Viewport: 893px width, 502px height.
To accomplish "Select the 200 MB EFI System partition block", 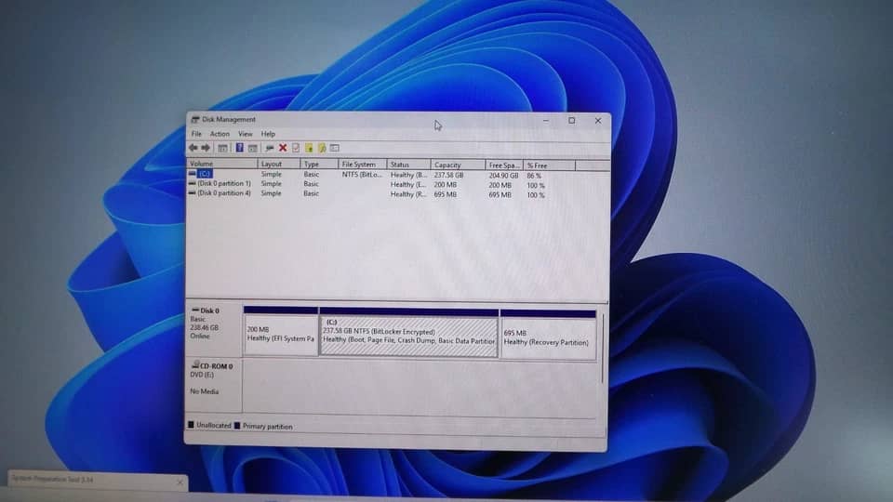I will 281,331.
